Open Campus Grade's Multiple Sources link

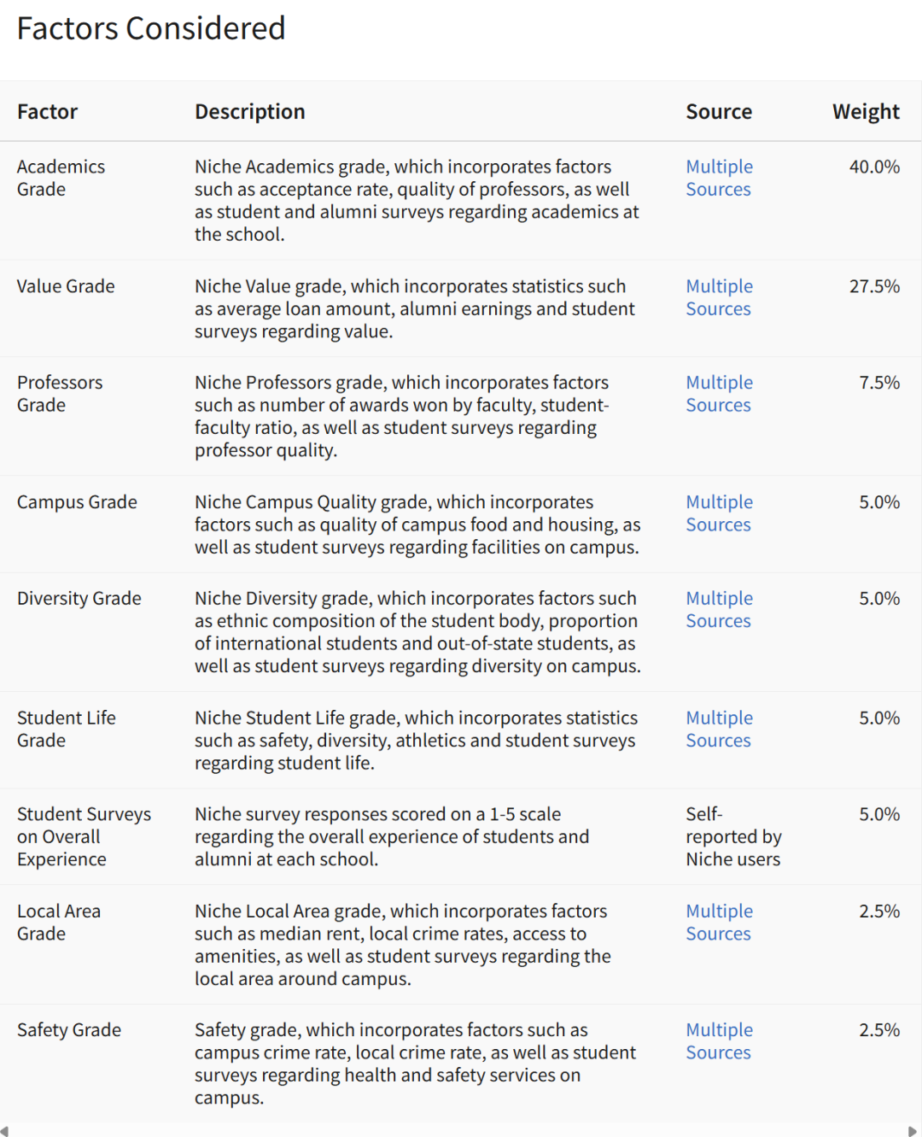click(x=719, y=513)
